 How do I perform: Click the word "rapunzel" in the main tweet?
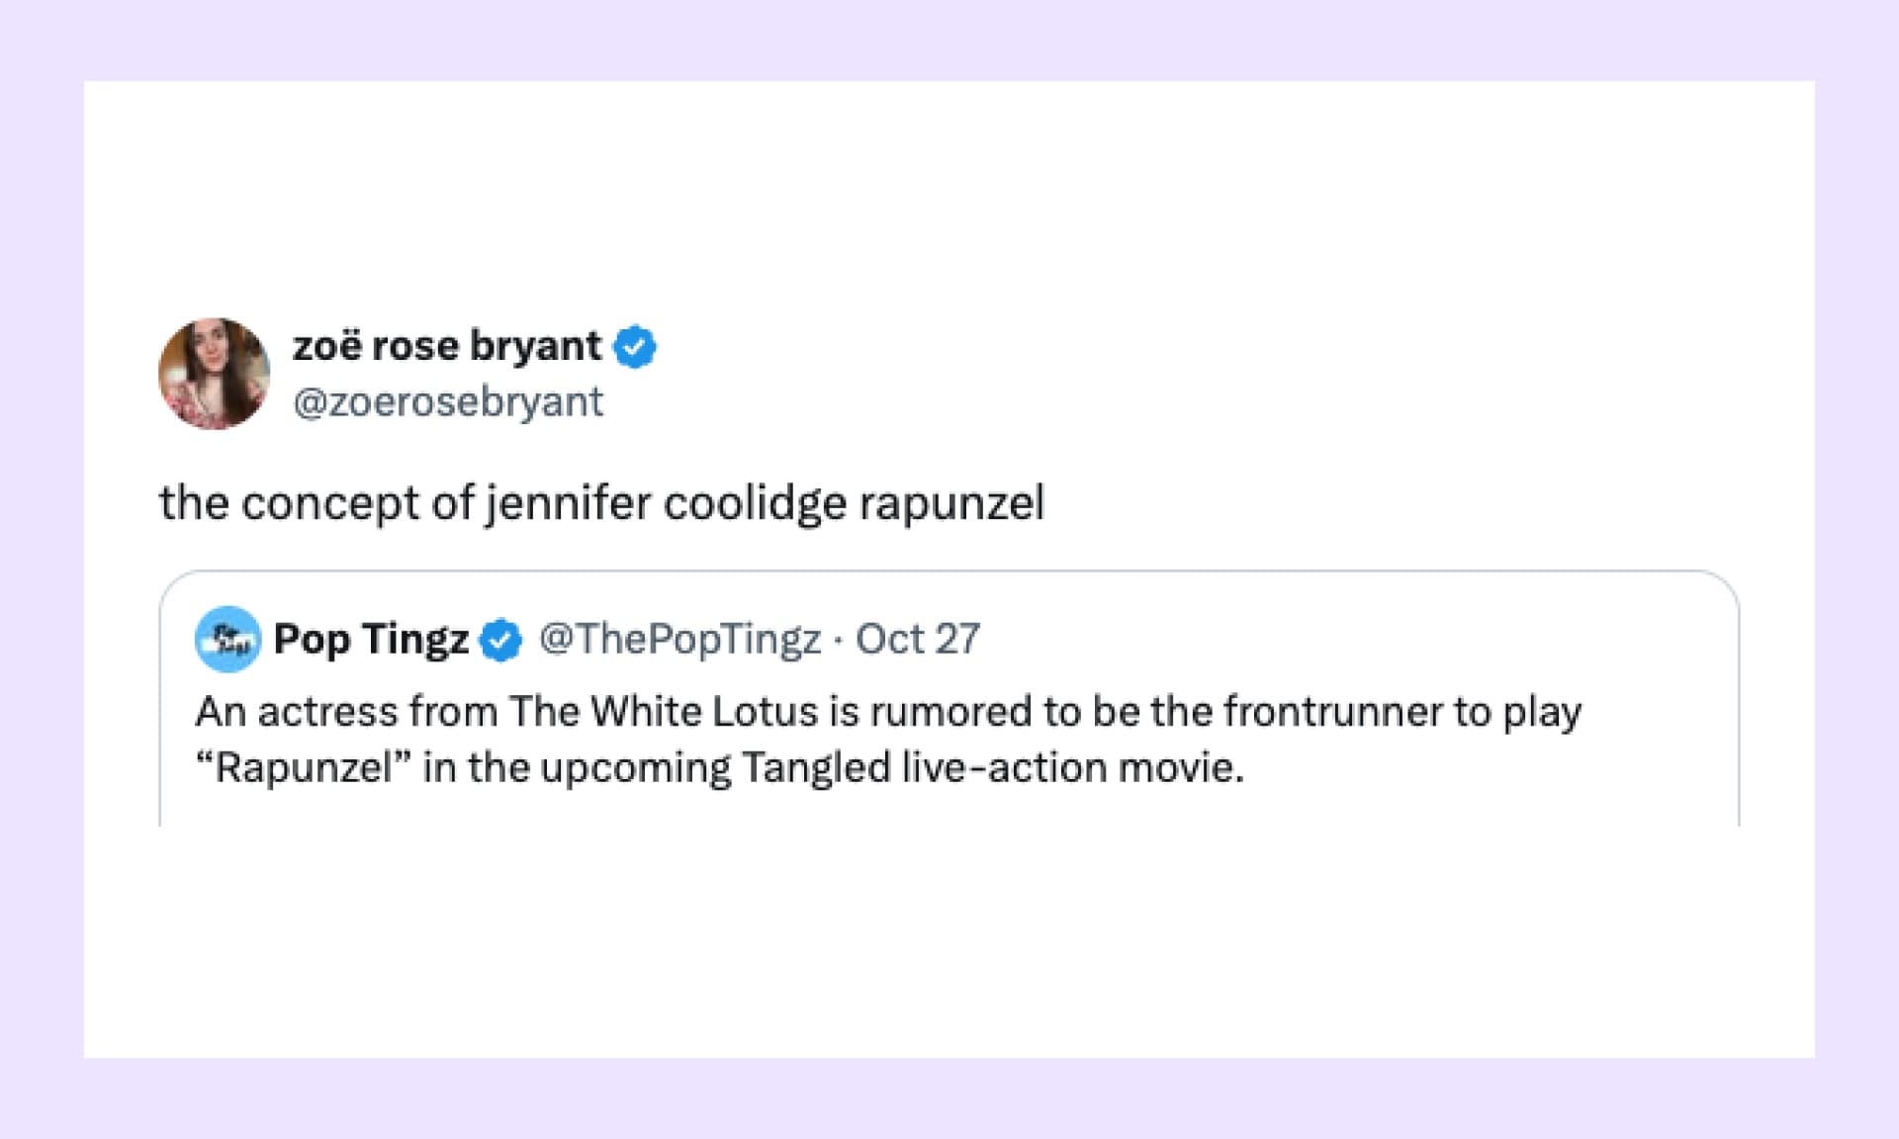coord(951,503)
